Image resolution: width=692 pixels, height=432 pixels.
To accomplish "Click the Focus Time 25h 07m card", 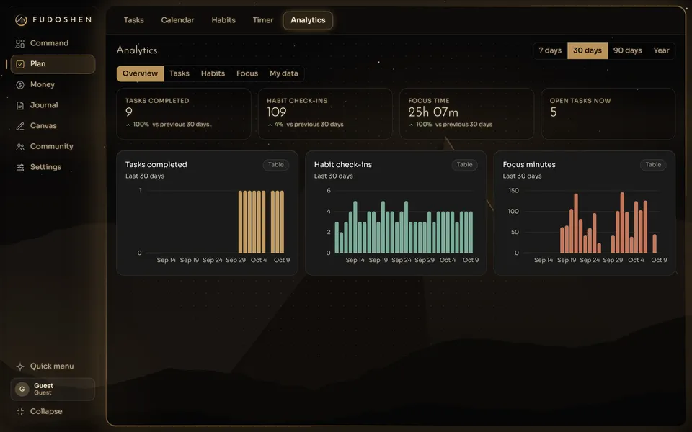I will point(466,114).
